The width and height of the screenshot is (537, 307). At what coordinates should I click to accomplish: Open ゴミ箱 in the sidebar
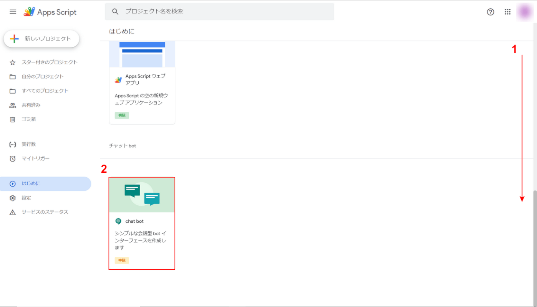(29, 119)
